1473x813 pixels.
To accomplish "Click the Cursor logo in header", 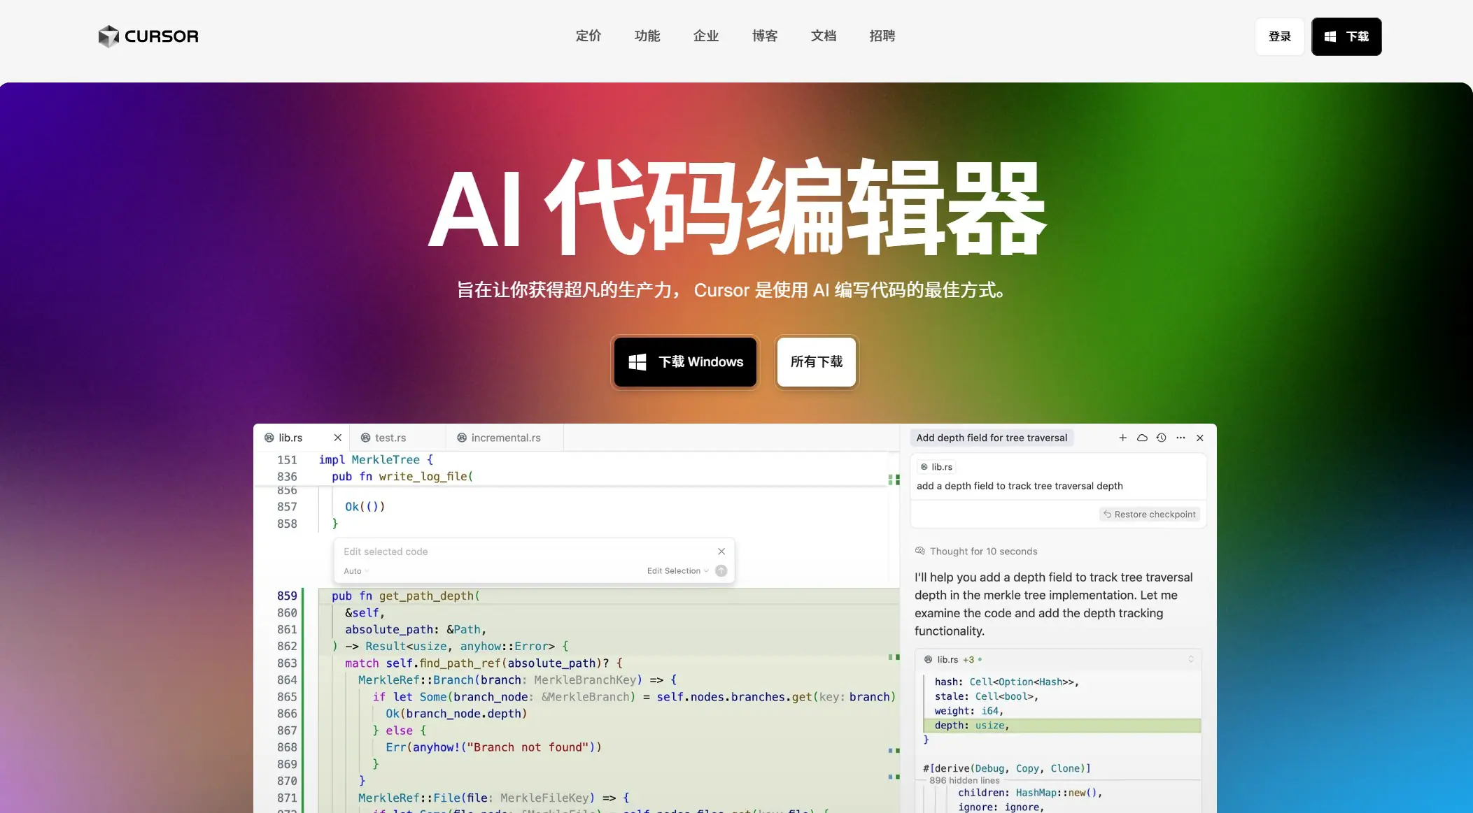I will (x=148, y=36).
